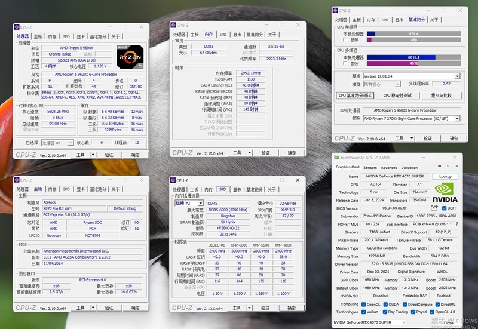Click the 提交与比较 button

point(441,96)
